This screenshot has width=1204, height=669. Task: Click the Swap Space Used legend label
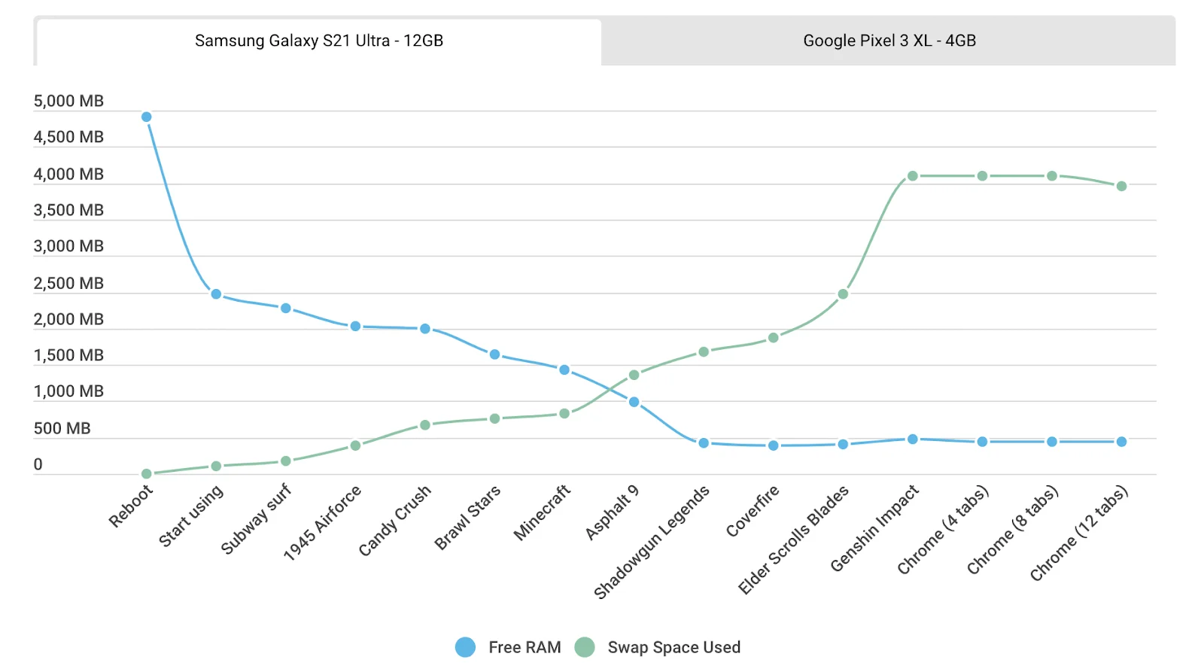click(673, 647)
